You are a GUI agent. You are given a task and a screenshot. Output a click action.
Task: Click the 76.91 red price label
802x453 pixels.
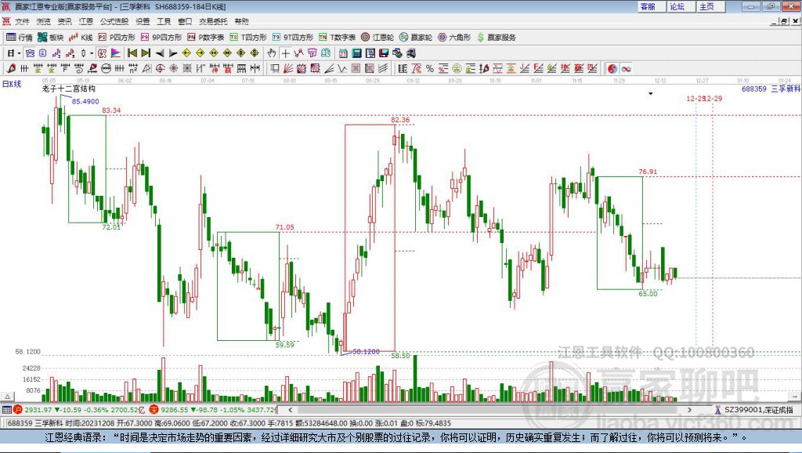pyautogui.click(x=648, y=172)
